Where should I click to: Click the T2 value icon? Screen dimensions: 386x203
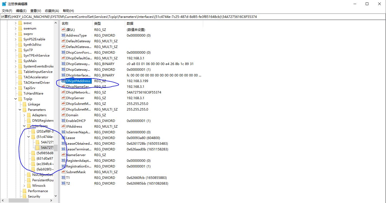(x=63, y=183)
